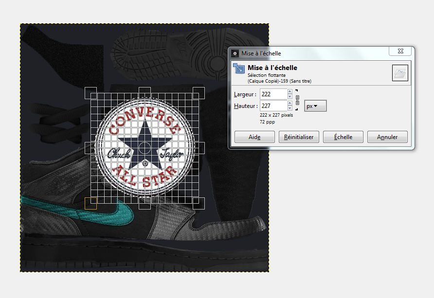Click the scale tool icon in dialog header
434x298 pixels.
[238, 68]
